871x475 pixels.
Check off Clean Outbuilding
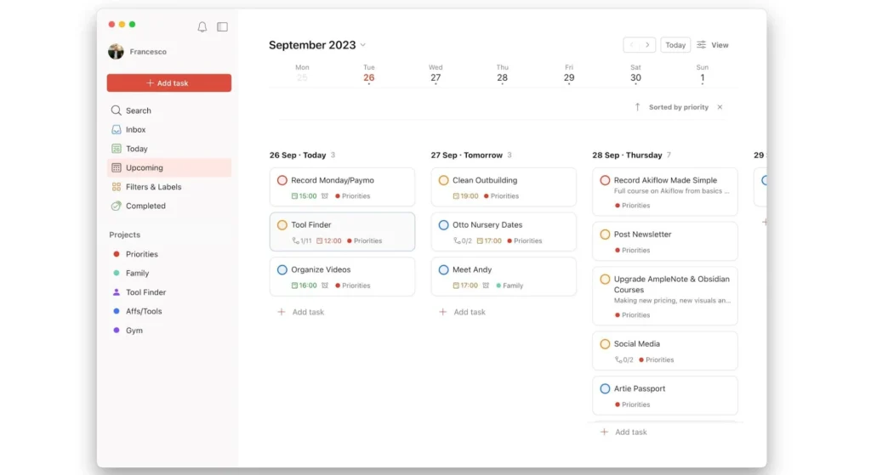click(x=443, y=180)
